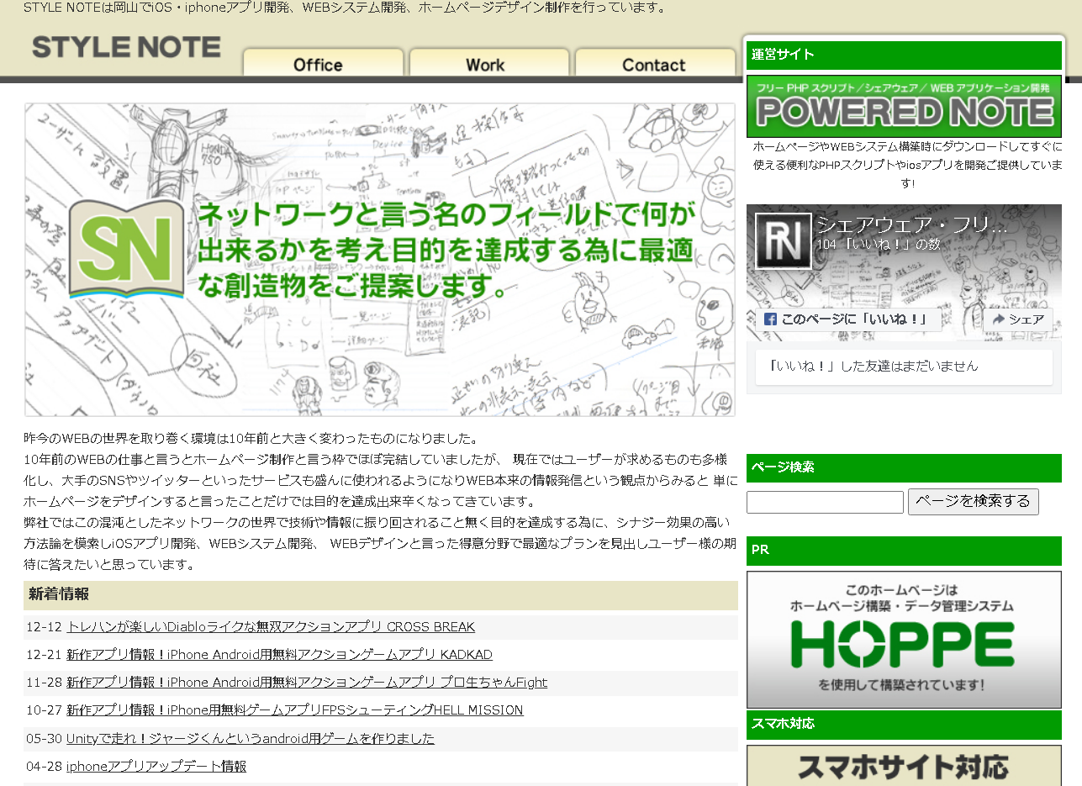
Task: Click the ページ検索 section header
Action: pos(904,468)
